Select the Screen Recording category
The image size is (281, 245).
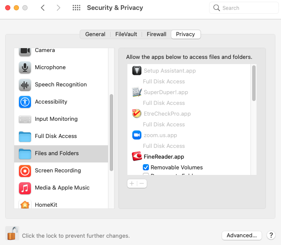click(58, 171)
